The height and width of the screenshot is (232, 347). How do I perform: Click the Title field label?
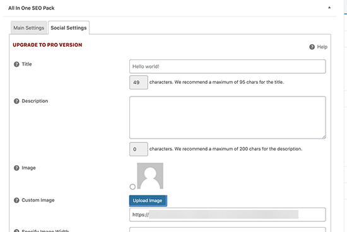coord(26,64)
